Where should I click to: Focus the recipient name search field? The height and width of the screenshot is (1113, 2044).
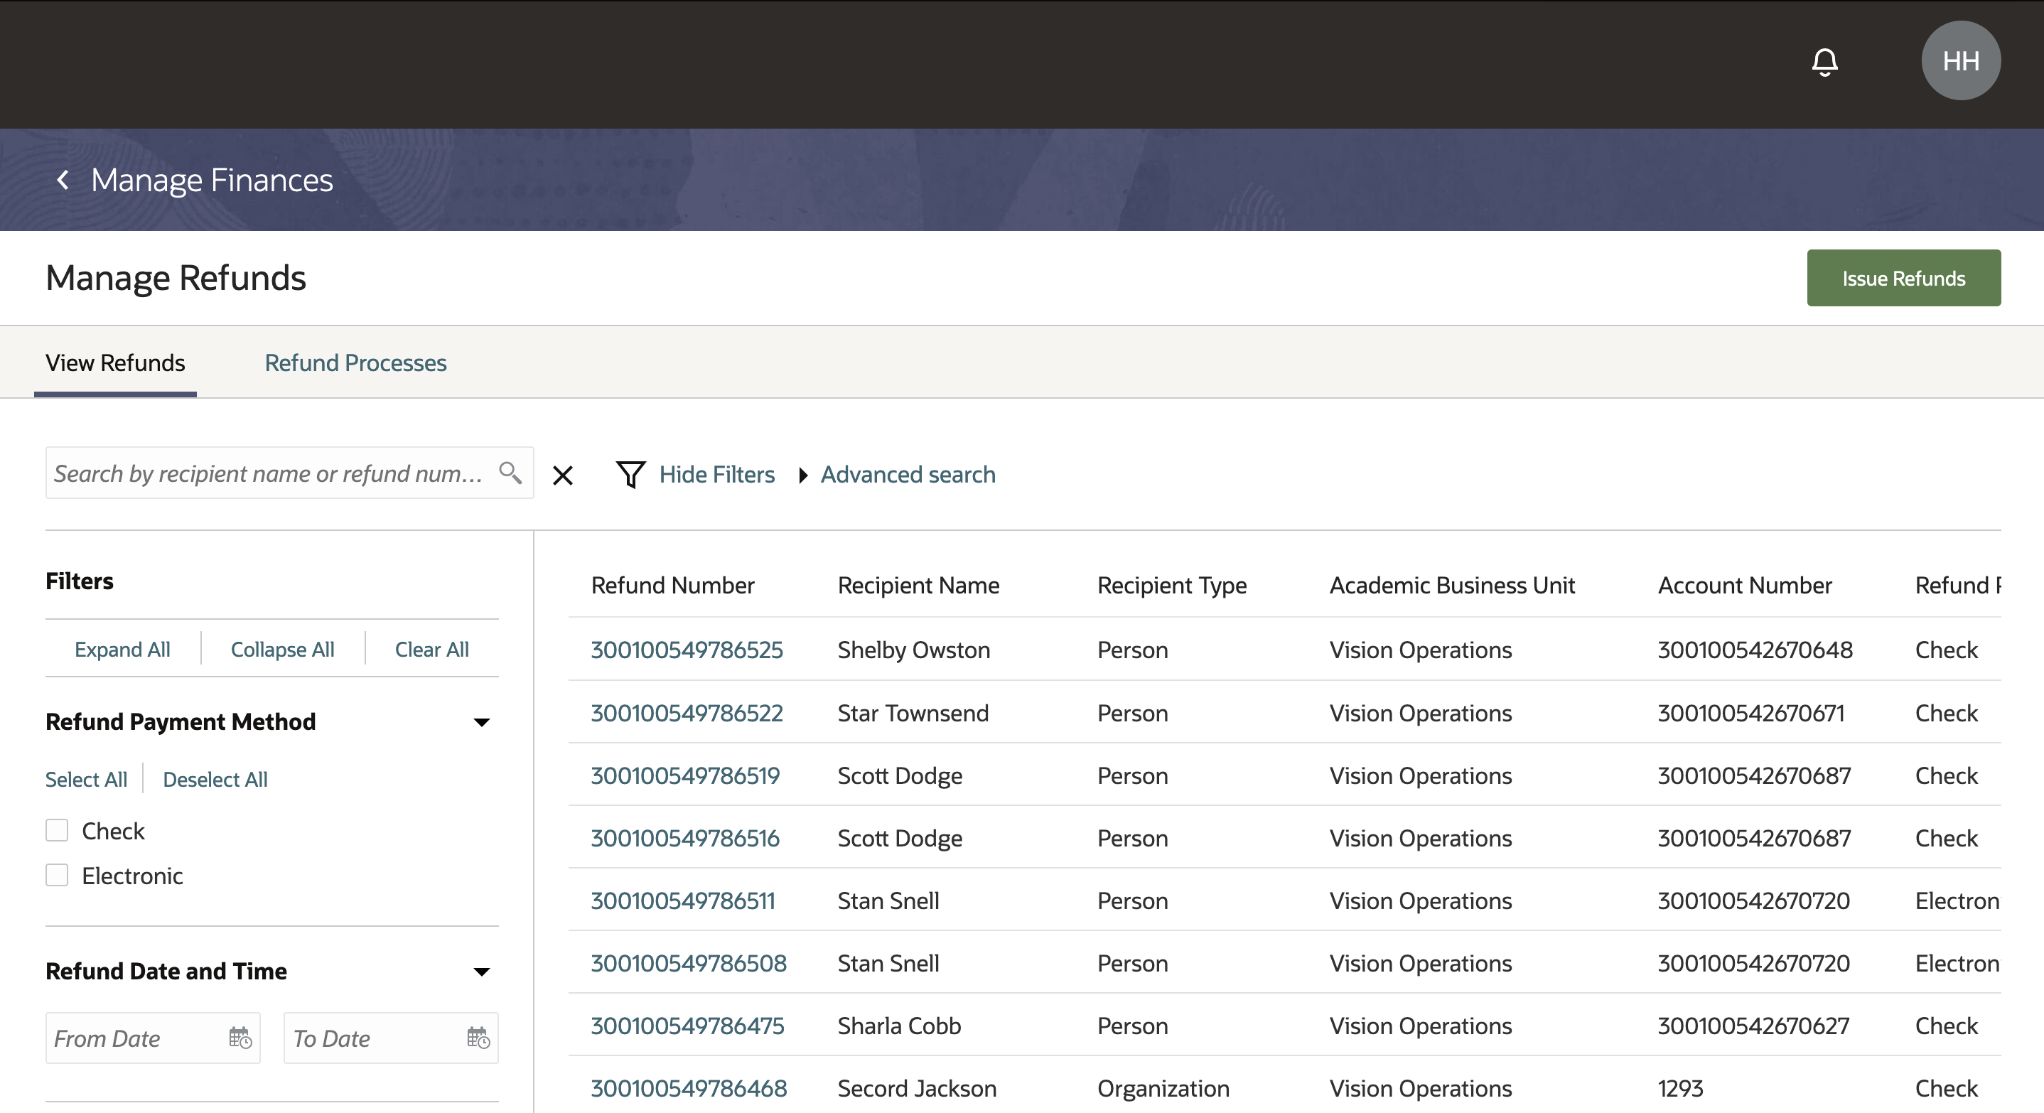click(270, 473)
